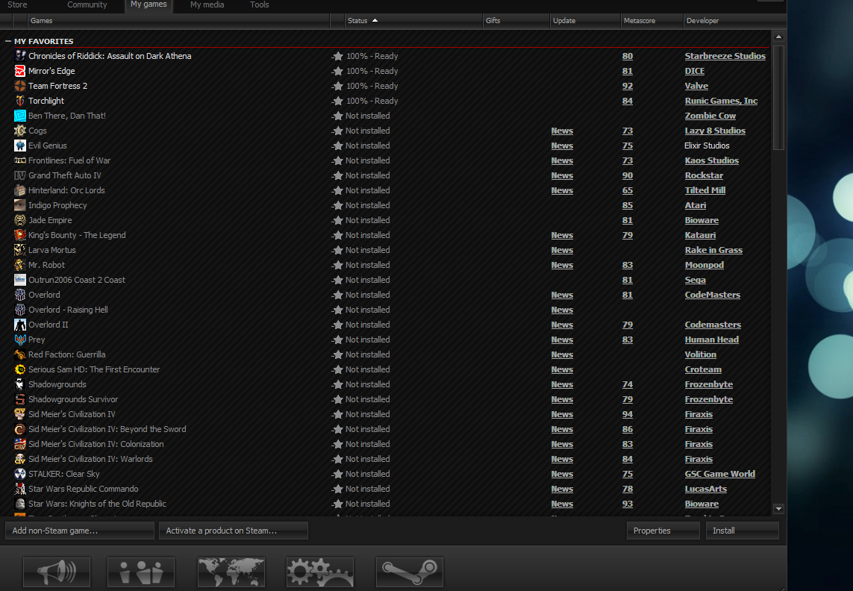Click the Shadowgrounds Survivor game icon
Viewport: 853px width, 591px height.
click(20, 399)
